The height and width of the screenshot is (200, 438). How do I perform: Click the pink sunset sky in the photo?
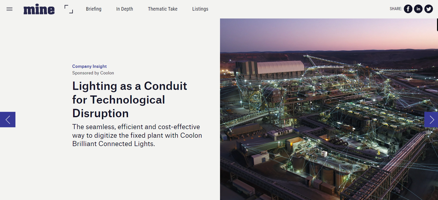[x=329, y=33]
